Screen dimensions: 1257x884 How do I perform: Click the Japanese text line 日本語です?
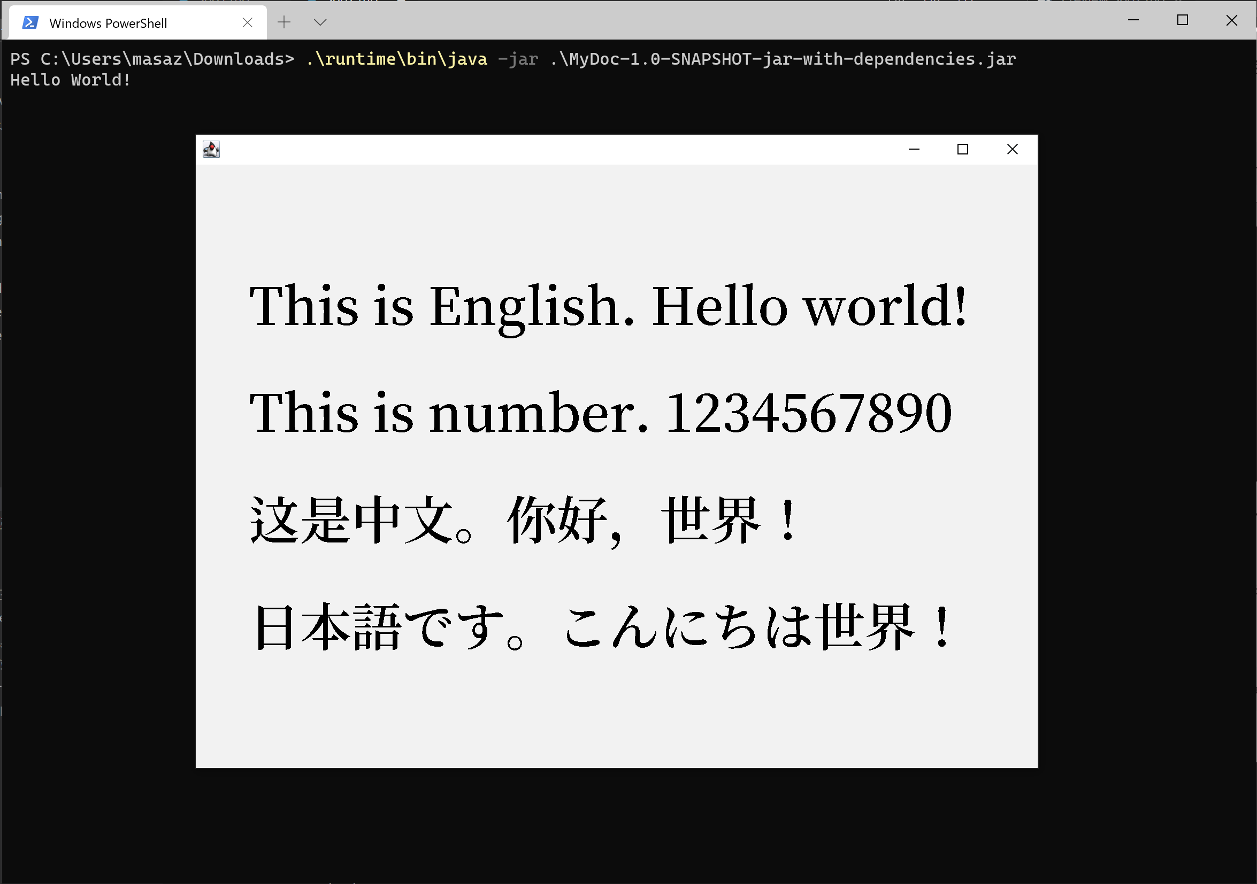click(602, 626)
